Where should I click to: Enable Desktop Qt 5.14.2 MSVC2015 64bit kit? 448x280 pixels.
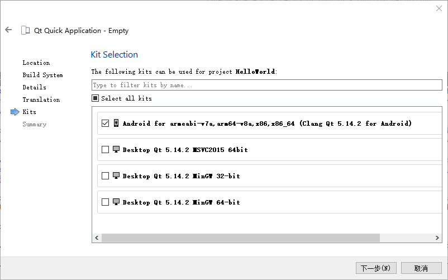click(x=105, y=149)
